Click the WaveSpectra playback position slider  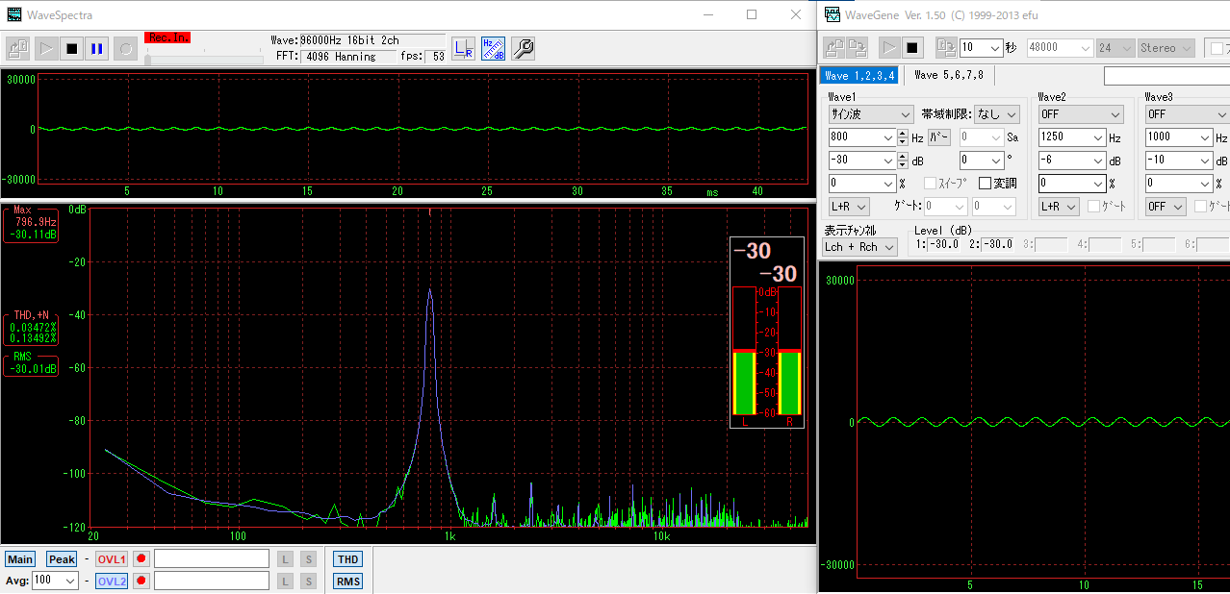point(204,60)
